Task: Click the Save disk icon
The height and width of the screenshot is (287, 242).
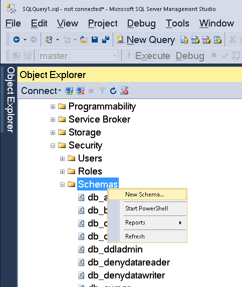Action: coord(95,39)
